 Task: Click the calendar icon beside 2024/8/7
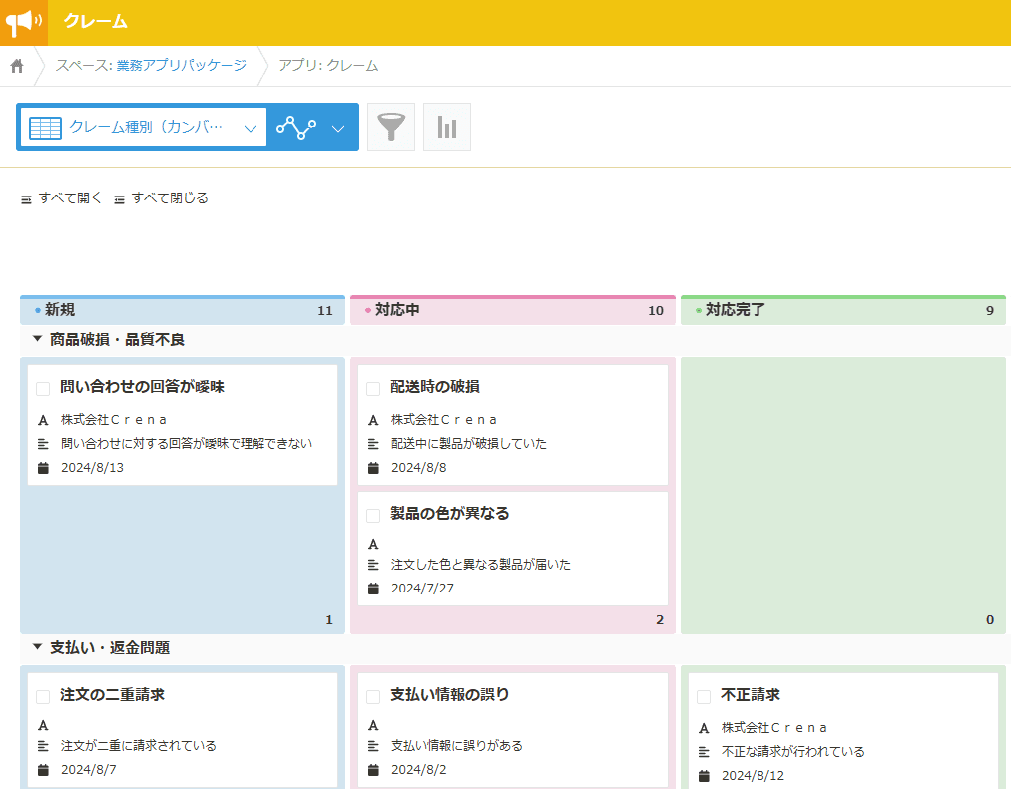pyautogui.click(x=43, y=770)
